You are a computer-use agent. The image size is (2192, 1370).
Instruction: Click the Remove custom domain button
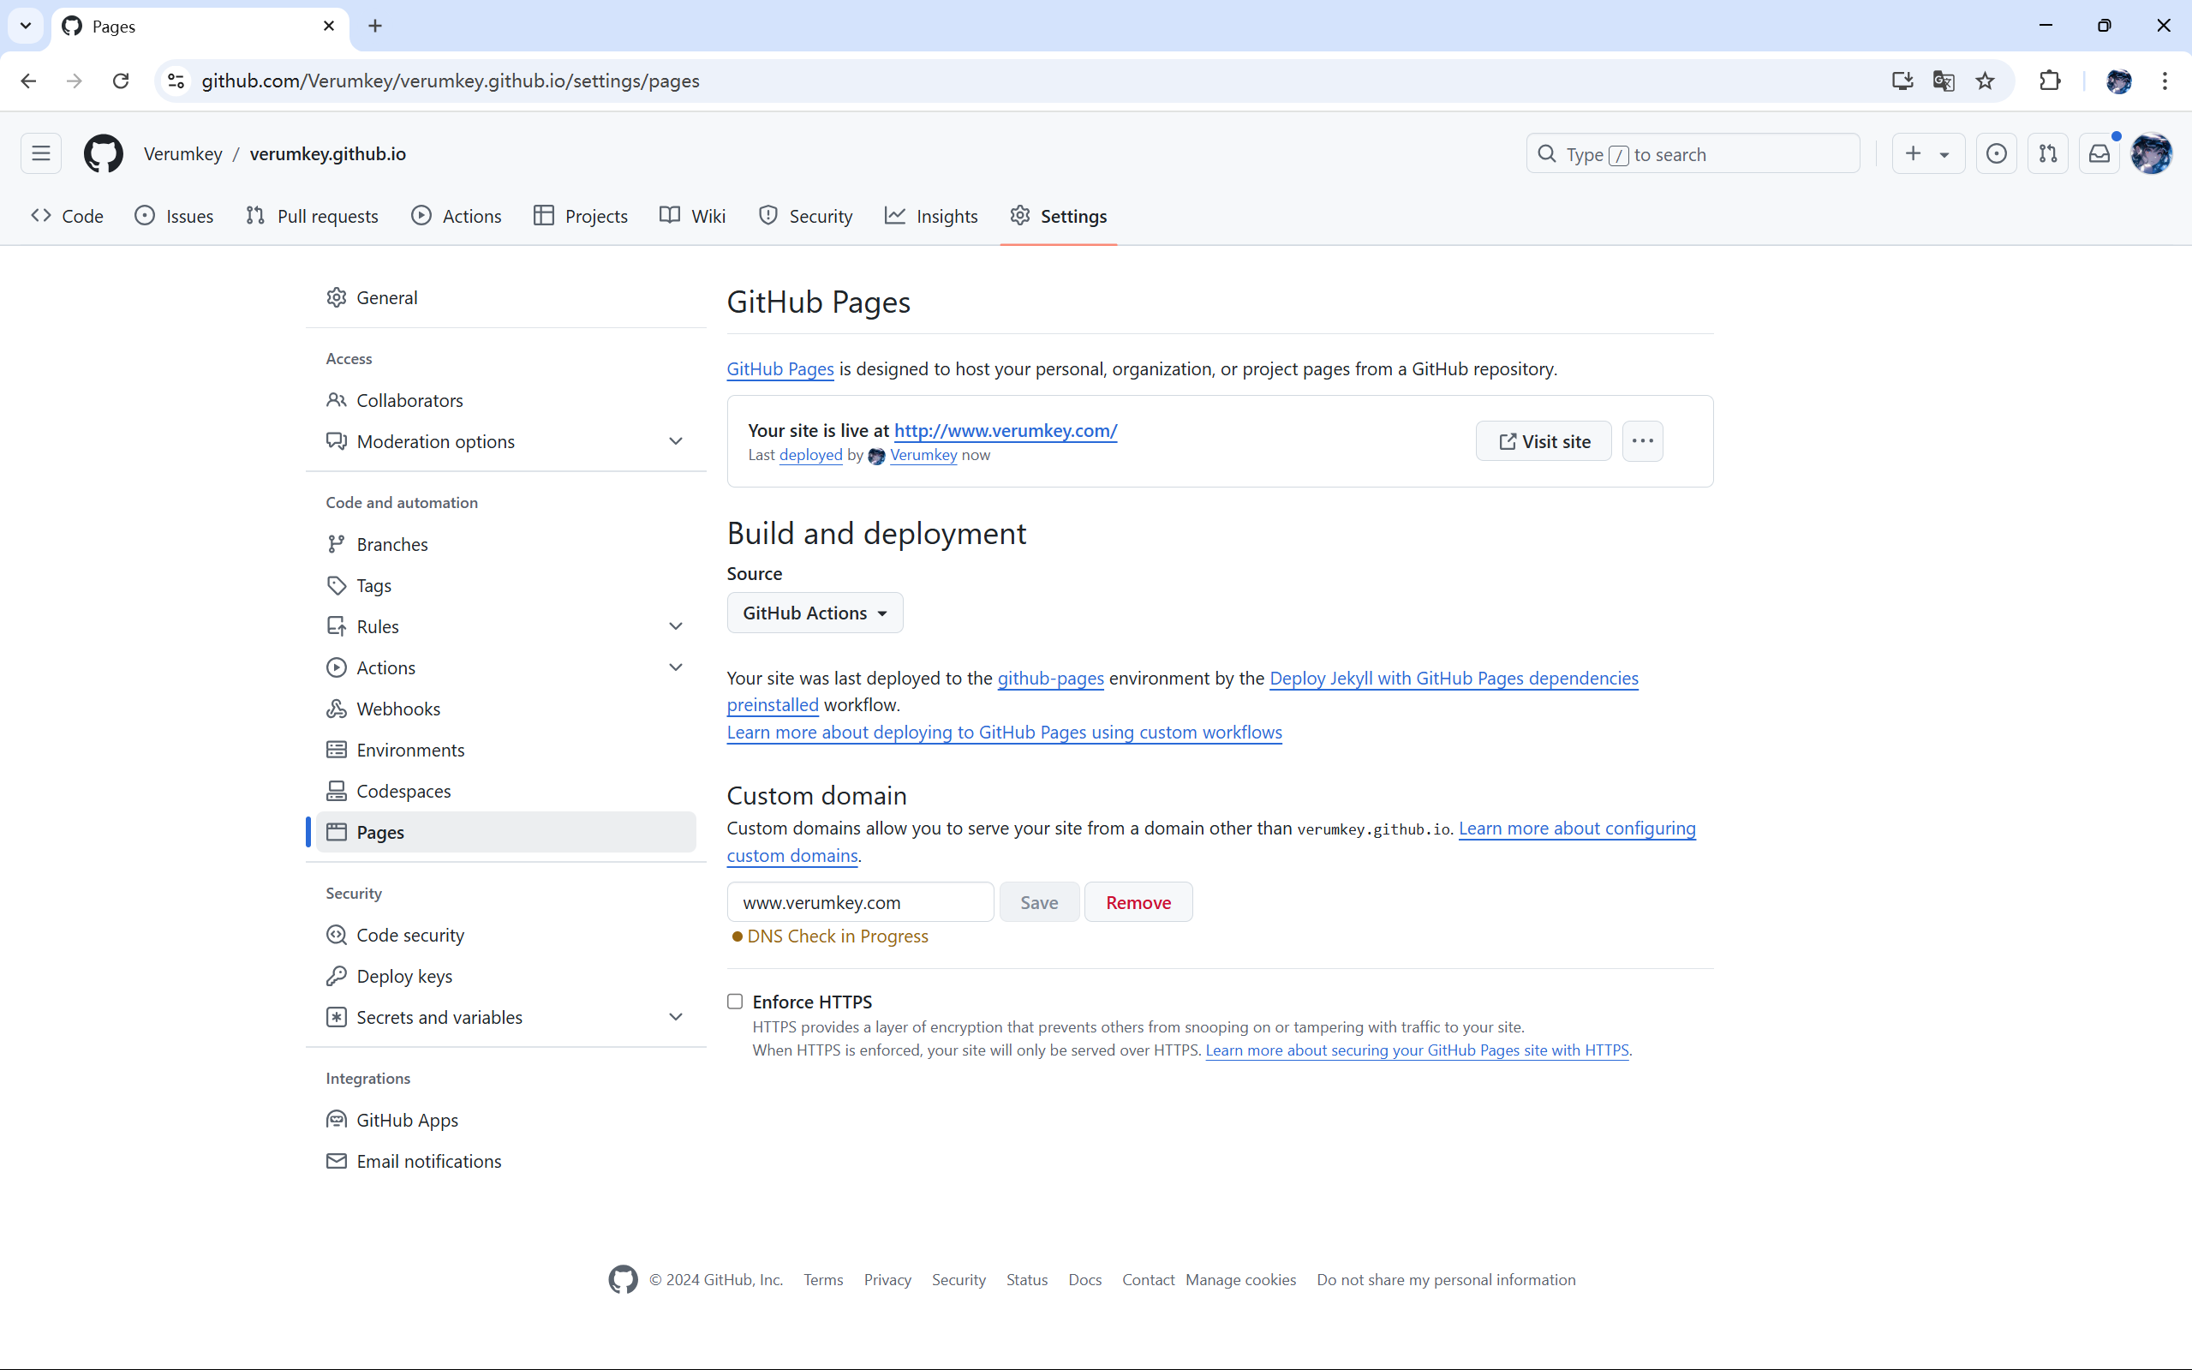click(1138, 902)
